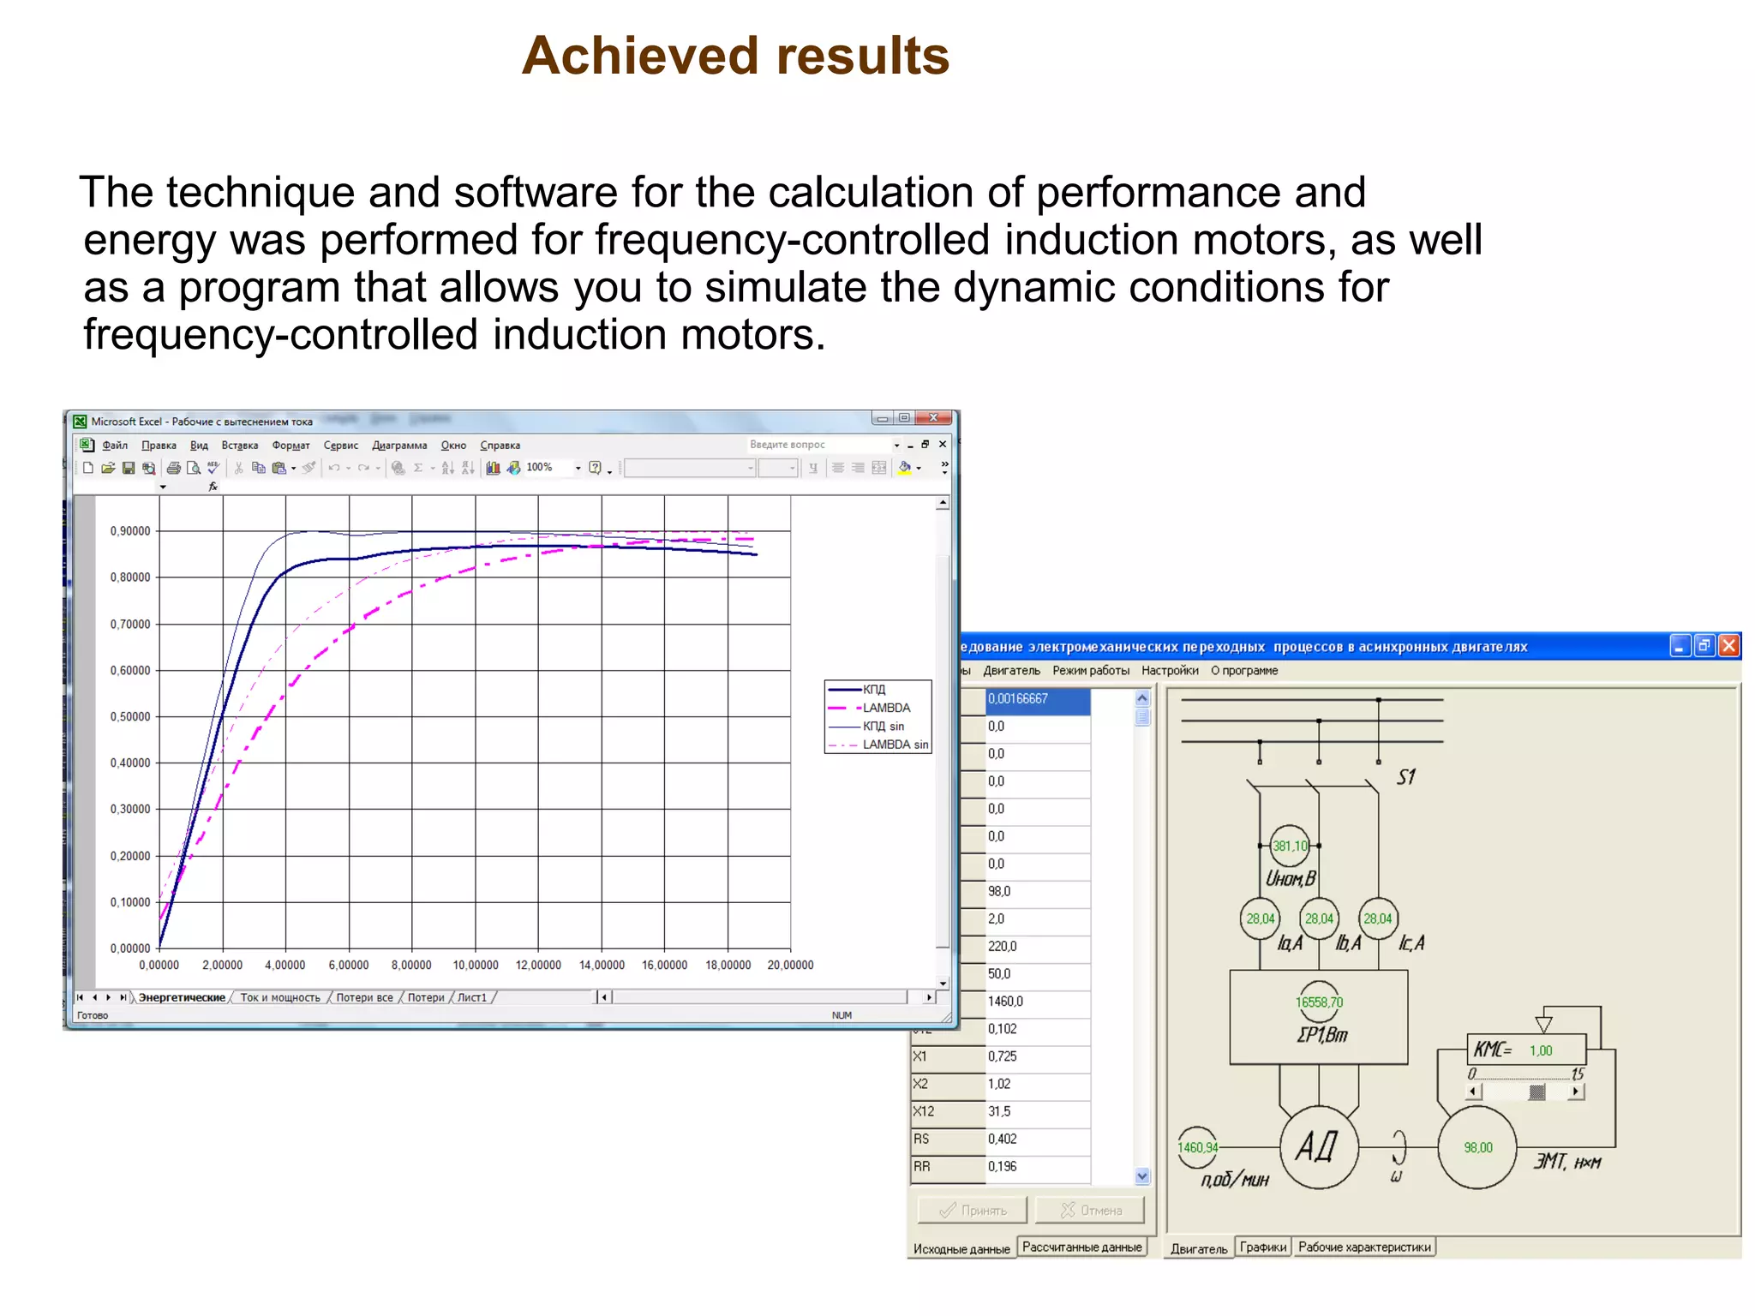Click the KMC slider thumb
Image resolution: width=1755 pixels, height=1316 pixels.
pyautogui.click(x=1537, y=1092)
